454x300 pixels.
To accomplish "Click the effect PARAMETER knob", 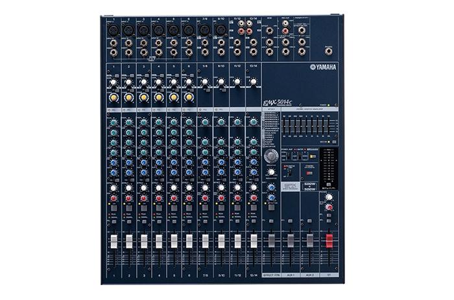I will coord(271,172).
